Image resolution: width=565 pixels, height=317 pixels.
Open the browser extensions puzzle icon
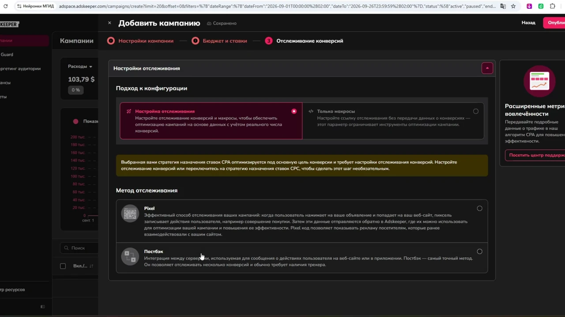point(553,6)
